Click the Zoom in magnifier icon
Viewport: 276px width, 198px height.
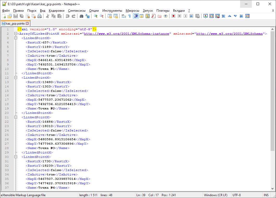[96, 16]
